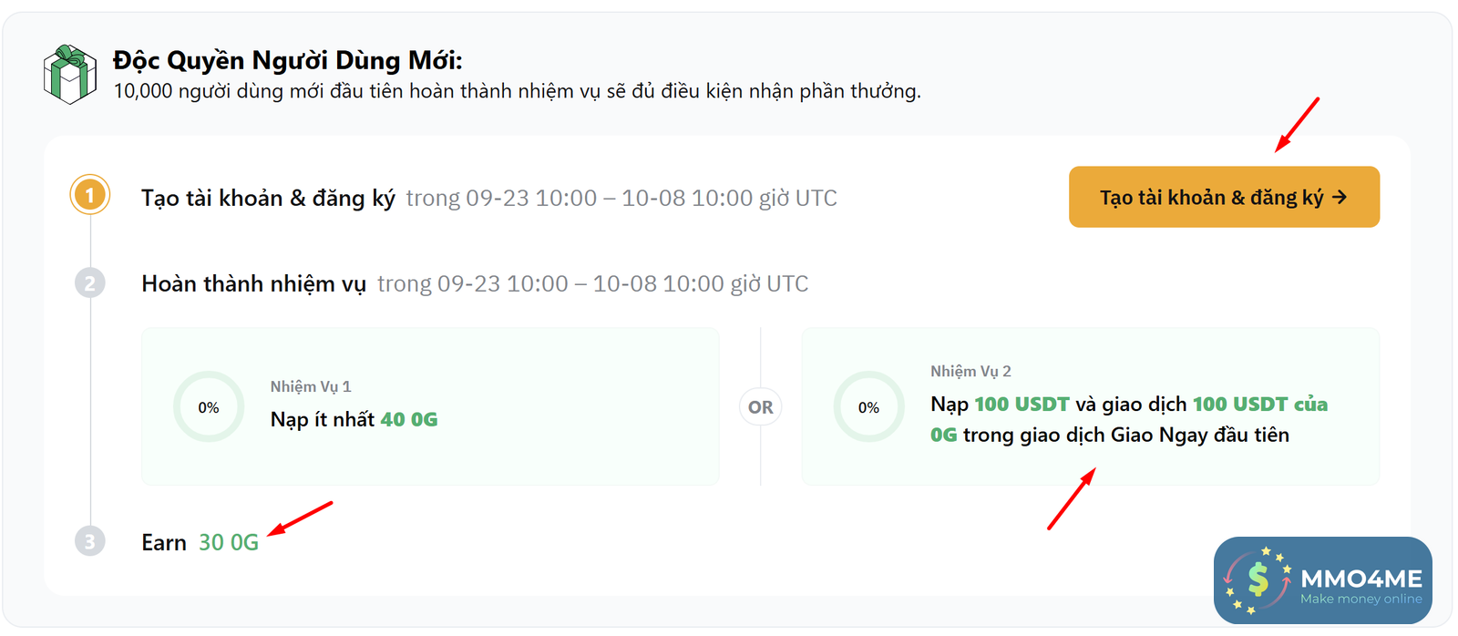Click the gray step 3 circle
The image size is (1458, 636).
point(89,542)
